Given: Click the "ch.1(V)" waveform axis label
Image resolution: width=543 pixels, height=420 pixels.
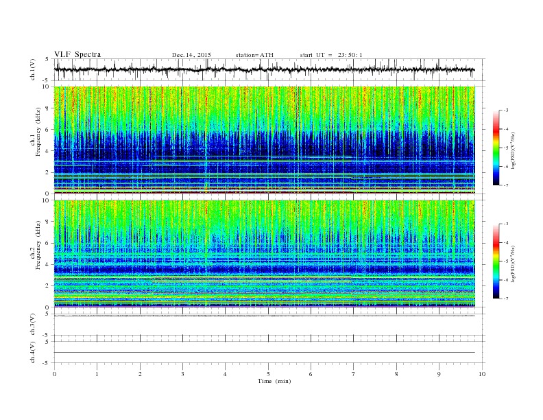Looking at the screenshot, I should click(x=33, y=69).
